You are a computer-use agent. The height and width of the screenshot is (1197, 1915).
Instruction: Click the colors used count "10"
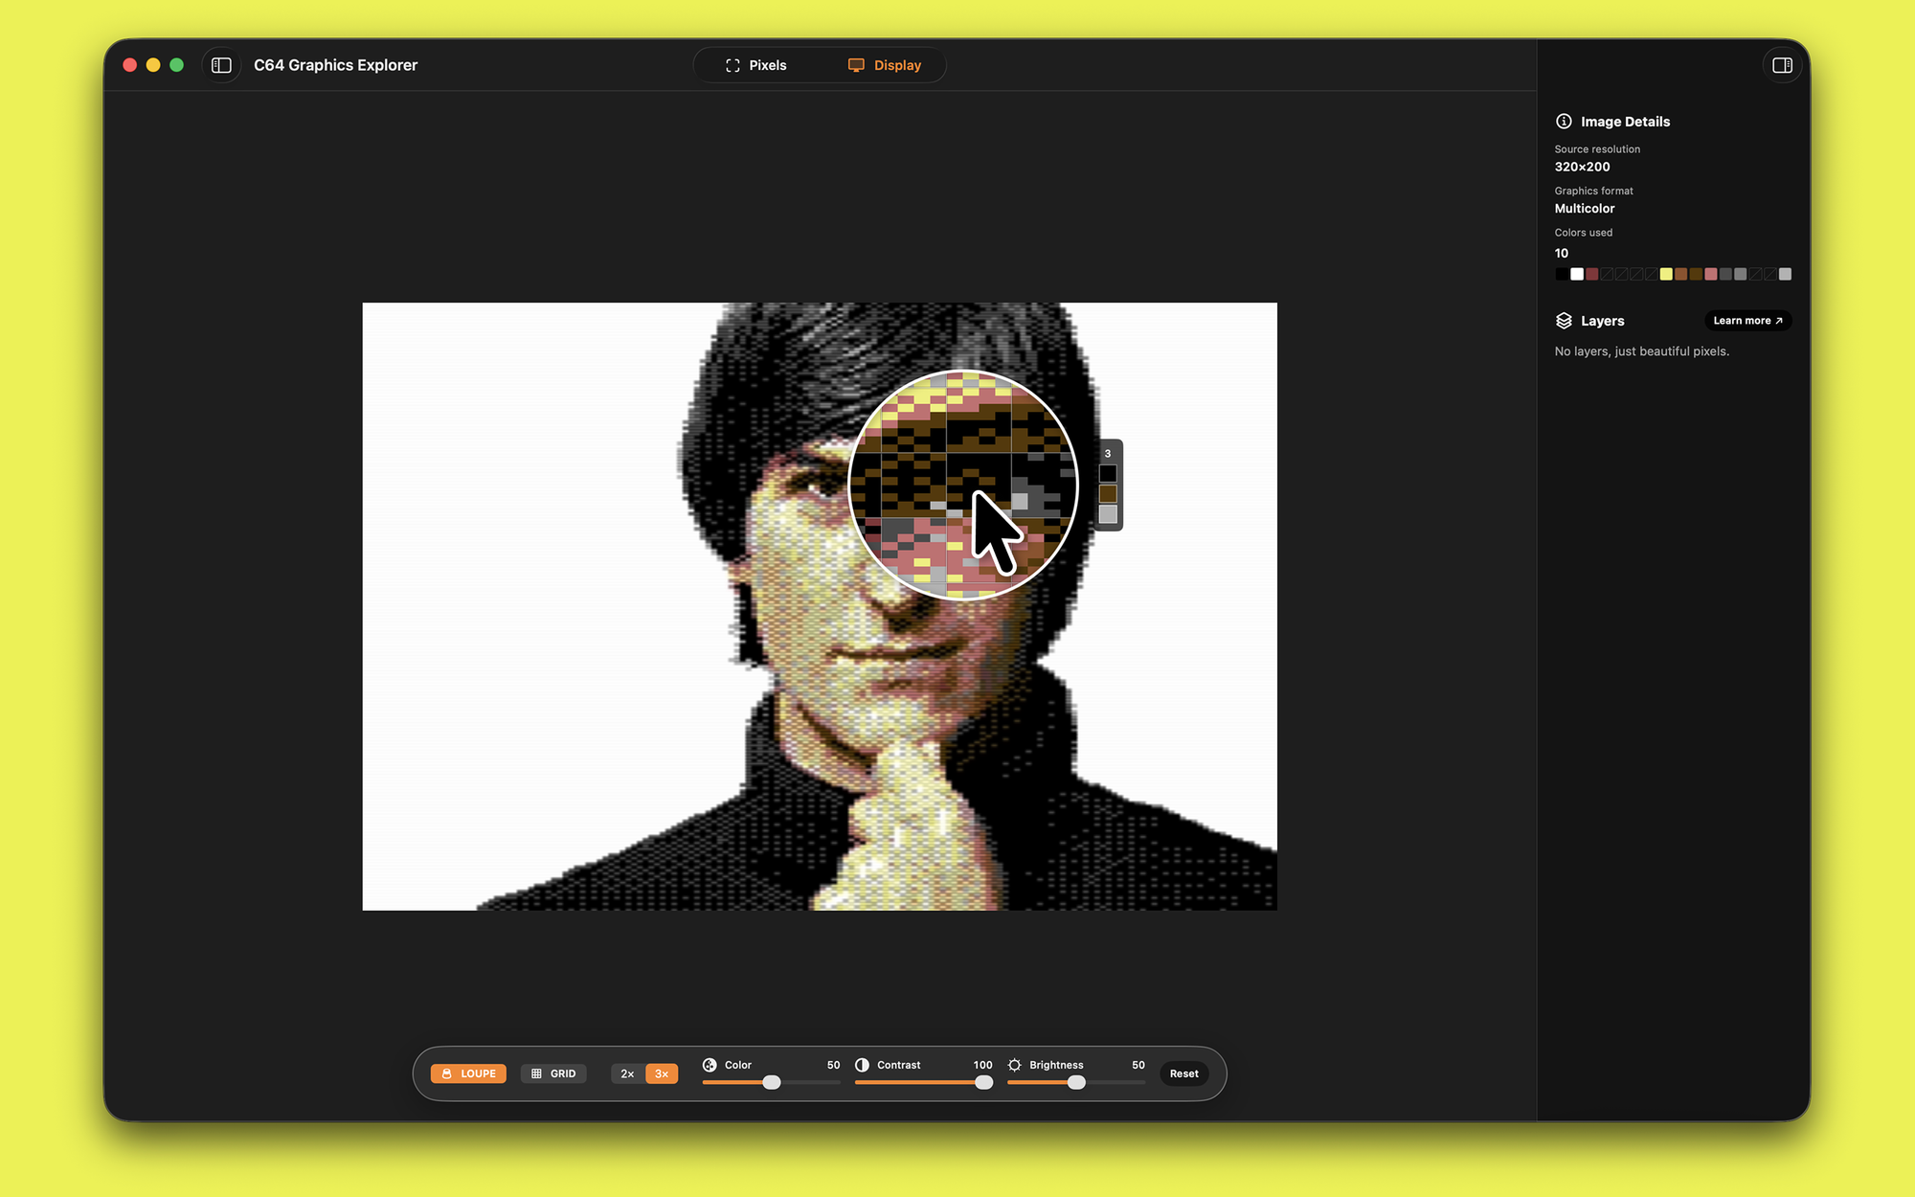[1562, 253]
